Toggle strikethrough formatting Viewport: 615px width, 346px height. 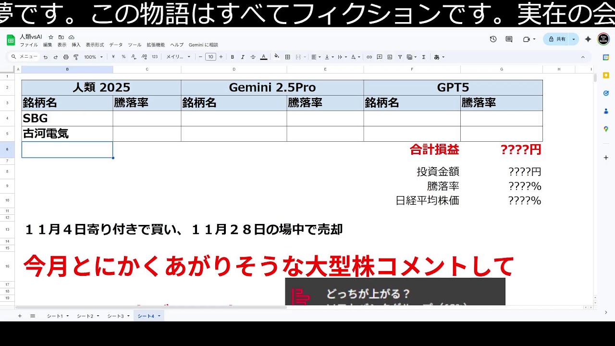click(x=253, y=57)
